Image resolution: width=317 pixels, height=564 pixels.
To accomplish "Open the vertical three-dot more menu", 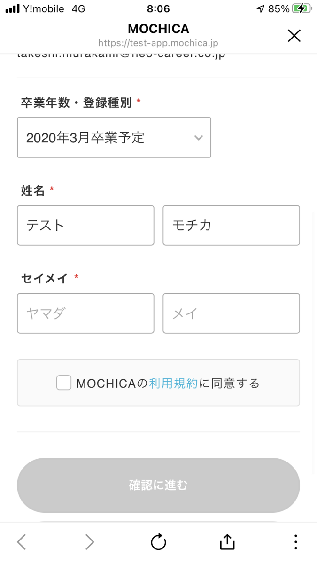I will pos(295,542).
